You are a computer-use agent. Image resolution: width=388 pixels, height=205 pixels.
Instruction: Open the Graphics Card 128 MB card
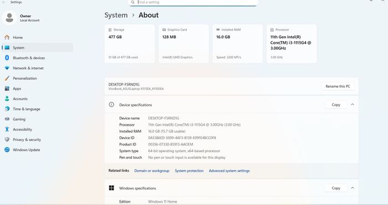point(183,44)
